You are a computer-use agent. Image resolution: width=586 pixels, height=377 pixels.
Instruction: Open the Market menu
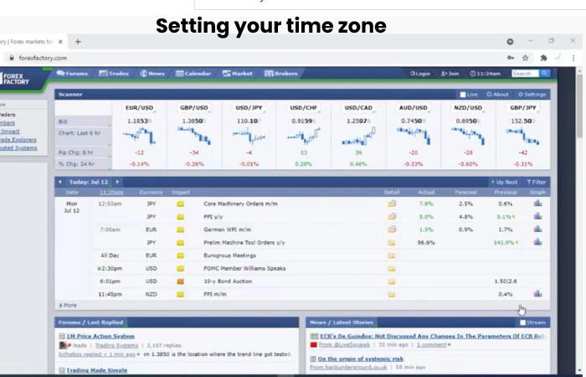(x=237, y=74)
